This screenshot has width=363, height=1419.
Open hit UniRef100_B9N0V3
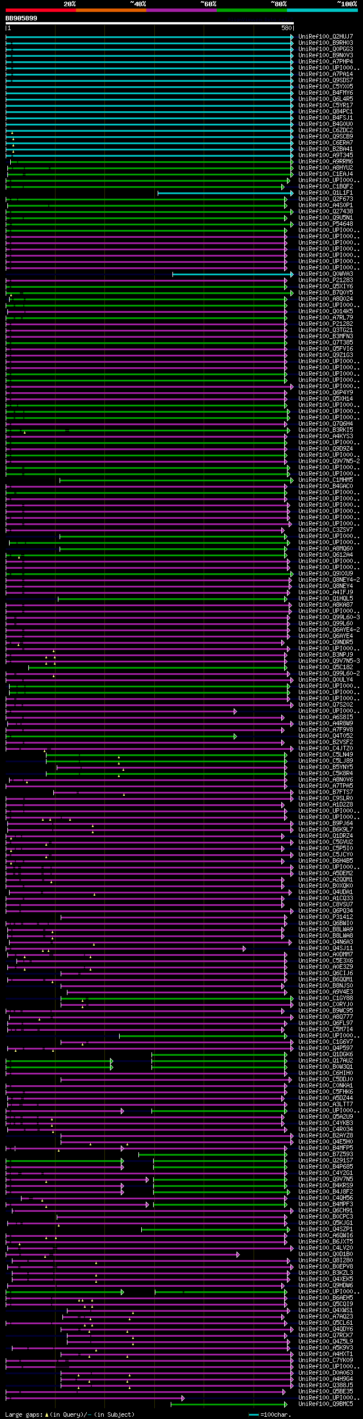click(326, 56)
